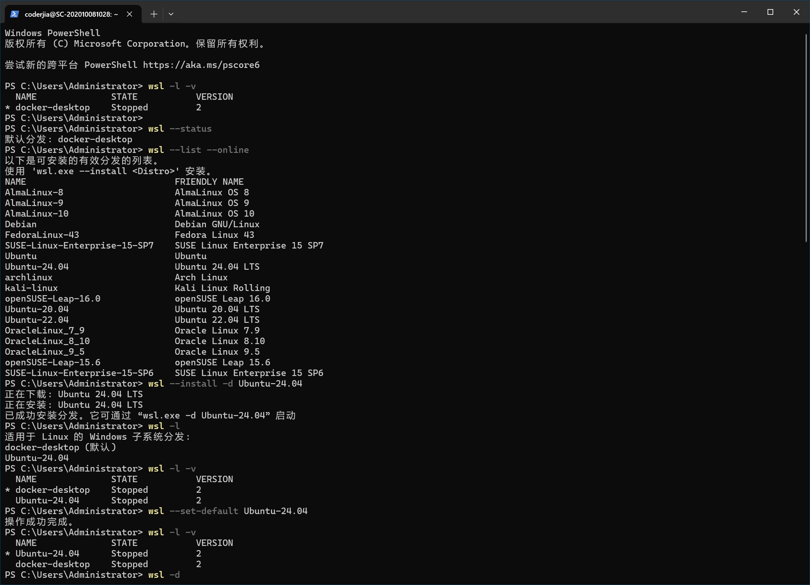Click the 'openSUSE-Leap-16.0' entry

click(x=53, y=299)
